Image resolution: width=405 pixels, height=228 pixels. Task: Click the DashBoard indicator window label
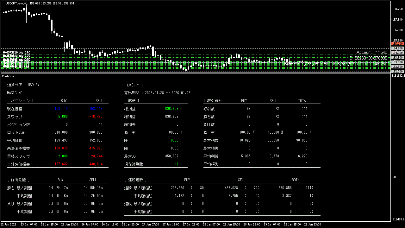[9, 76]
